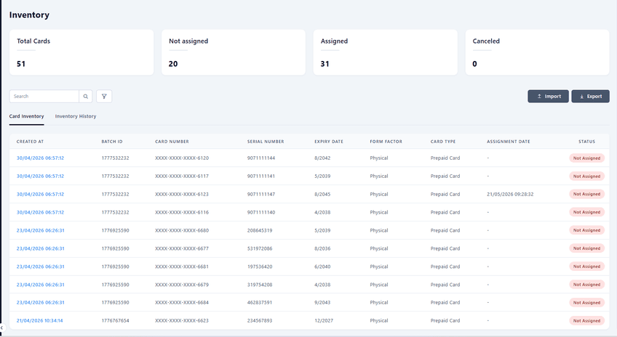Open the Canceled summary card
This screenshot has height=337, width=617.
coord(537,52)
